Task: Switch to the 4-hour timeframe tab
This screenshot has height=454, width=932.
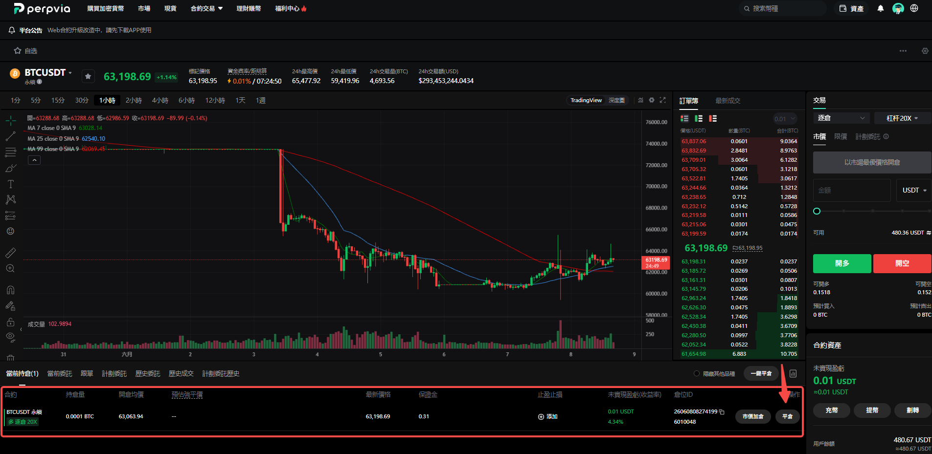Action: (160, 100)
